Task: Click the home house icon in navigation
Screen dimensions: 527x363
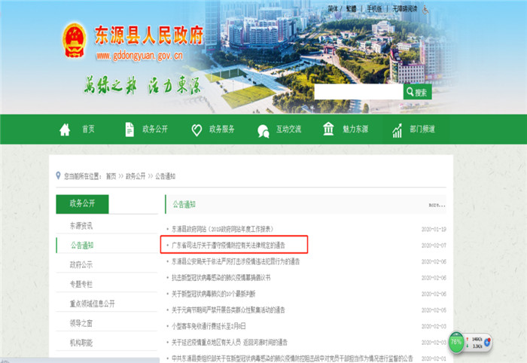Action: point(65,130)
